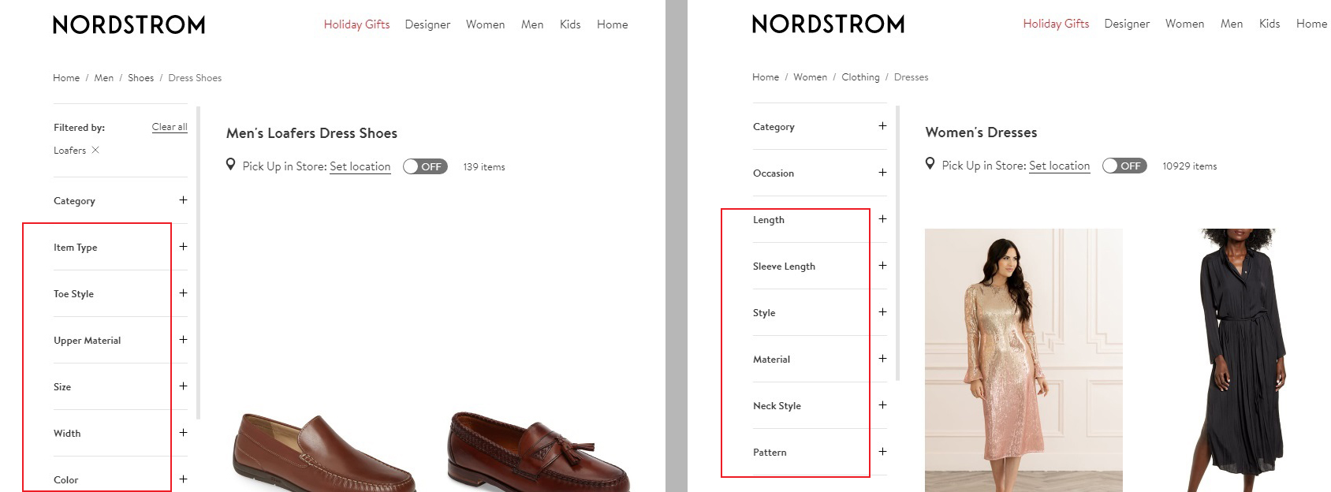Open the Pattern filter section
This screenshot has width=1331, height=492.
(x=882, y=452)
